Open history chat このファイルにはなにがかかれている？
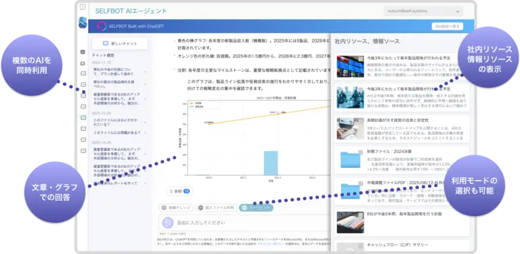The width and height of the screenshot is (520, 254). click(x=114, y=123)
